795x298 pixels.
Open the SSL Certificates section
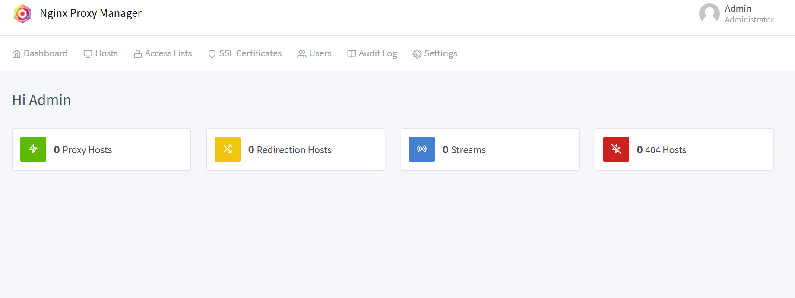(x=245, y=53)
